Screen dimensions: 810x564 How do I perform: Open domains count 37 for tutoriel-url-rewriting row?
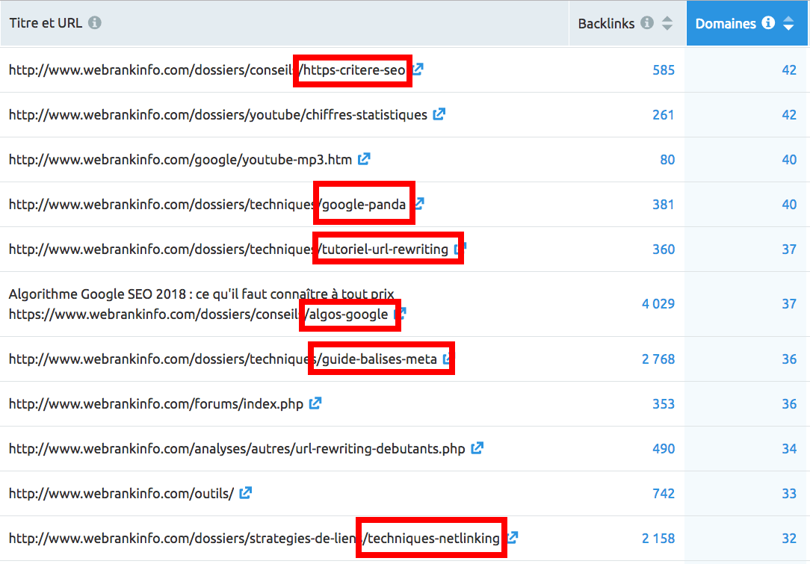(789, 250)
